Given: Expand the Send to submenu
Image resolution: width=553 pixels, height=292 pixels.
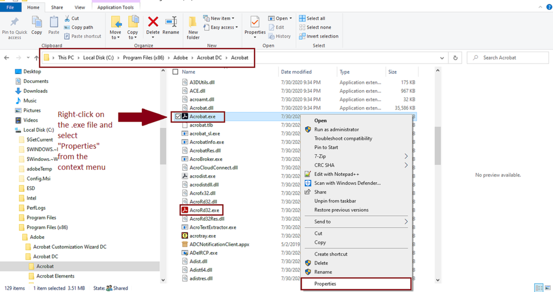Looking at the screenshot, I should click(356, 222).
